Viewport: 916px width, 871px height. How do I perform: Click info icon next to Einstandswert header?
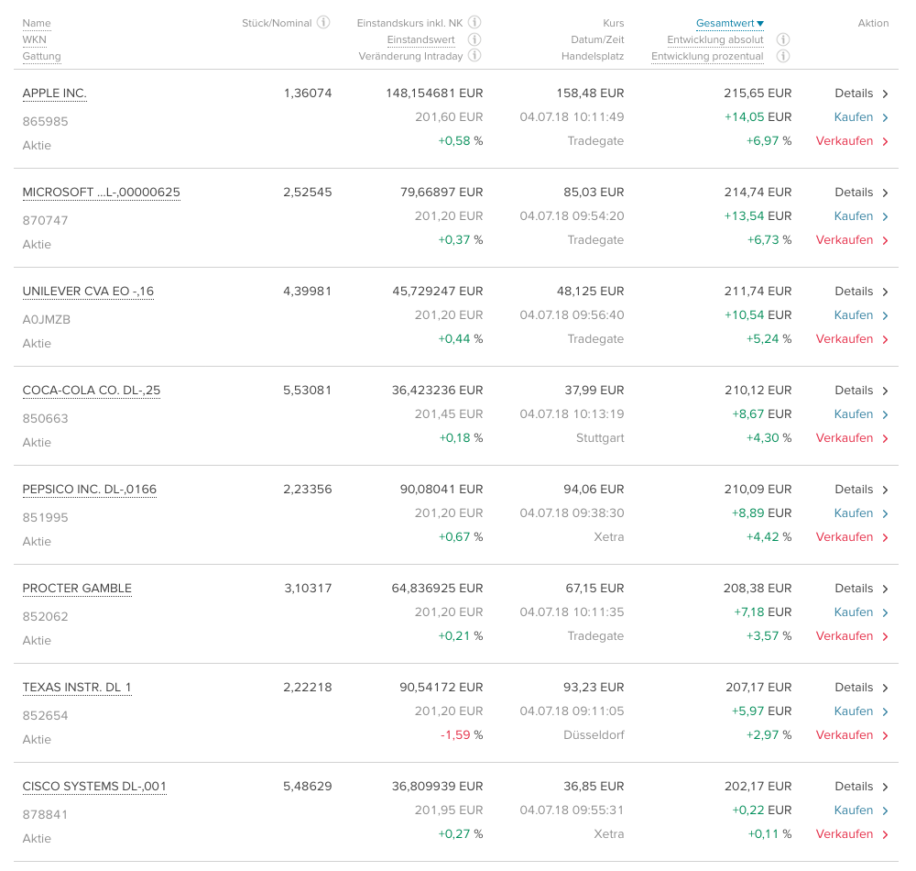pyautogui.click(x=474, y=39)
